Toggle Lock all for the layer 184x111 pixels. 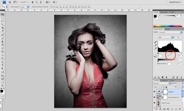[166, 87]
